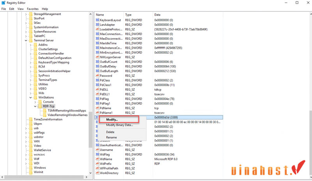This screenshot has width=312, height=181.
Task: Click the MaxConnection DWORD icon
Action: (97, 34)
